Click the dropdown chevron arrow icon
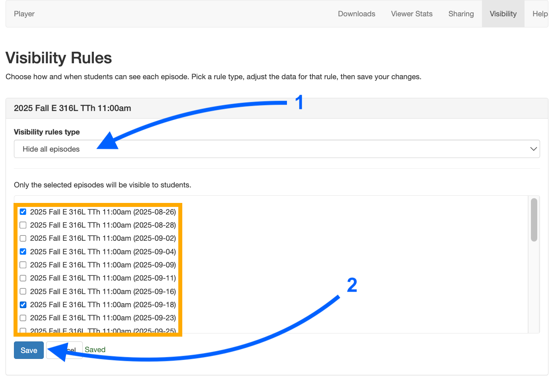 [533, 149]
